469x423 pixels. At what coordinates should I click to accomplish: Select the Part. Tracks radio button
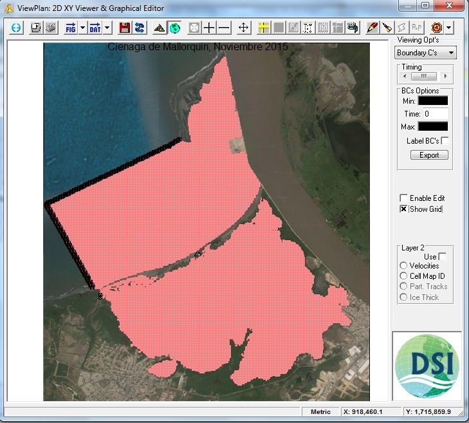[403, 287]
